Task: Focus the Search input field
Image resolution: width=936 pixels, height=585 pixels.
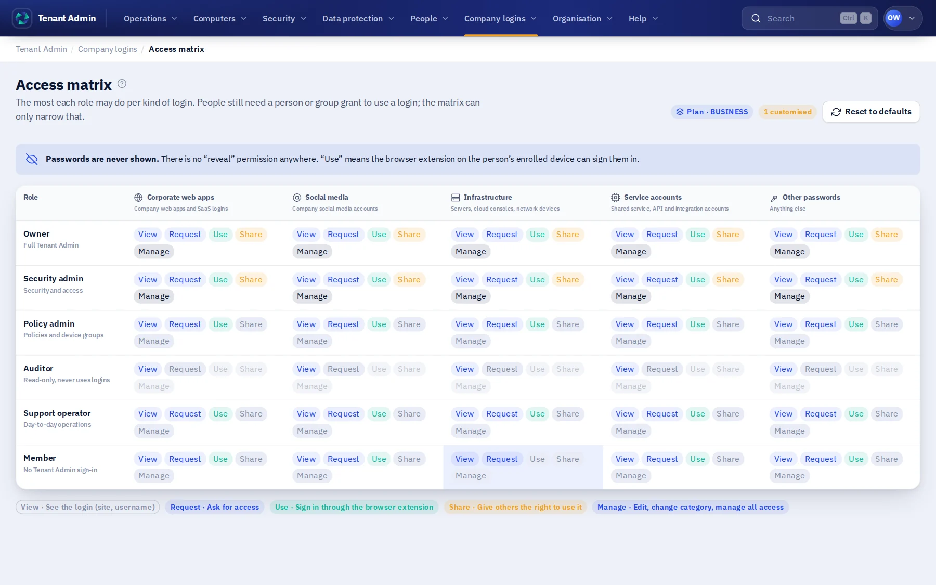Action: (810, 18)
